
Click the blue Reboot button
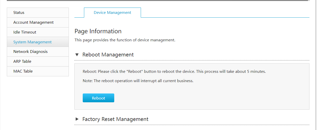tap(98, 98)
